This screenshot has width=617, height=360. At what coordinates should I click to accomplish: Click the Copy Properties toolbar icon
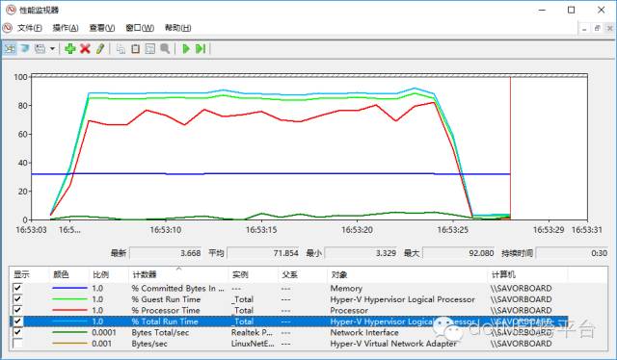point(121,49)
